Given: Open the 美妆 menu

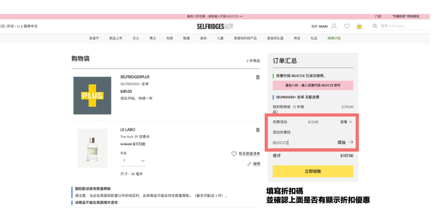Looking at the screenshot, I should tap(203, 39).
